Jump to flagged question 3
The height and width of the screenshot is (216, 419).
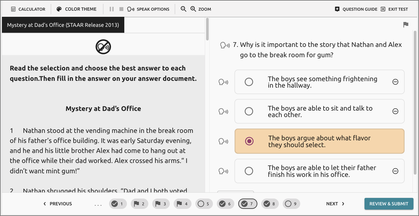[x=161, y=204]
